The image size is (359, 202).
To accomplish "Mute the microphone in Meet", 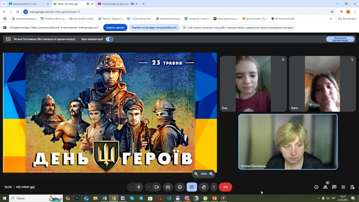I will (x=139, y=187).
